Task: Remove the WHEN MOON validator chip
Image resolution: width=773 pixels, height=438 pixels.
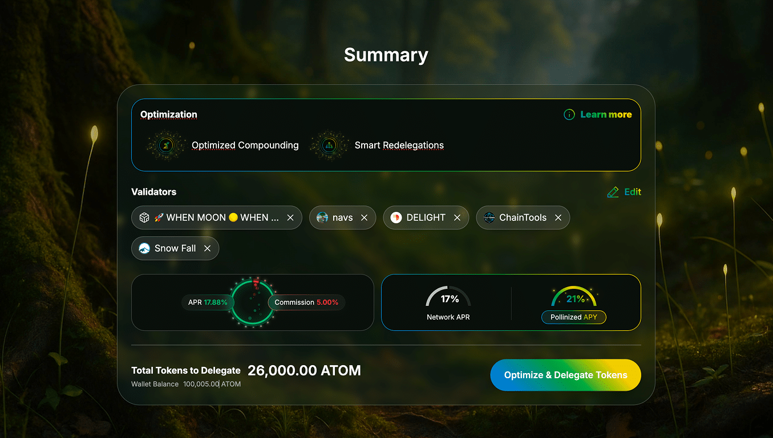Action: point(290,218)
